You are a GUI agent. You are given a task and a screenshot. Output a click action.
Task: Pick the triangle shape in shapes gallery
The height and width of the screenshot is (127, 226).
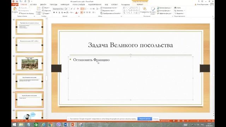pos(124,11)
